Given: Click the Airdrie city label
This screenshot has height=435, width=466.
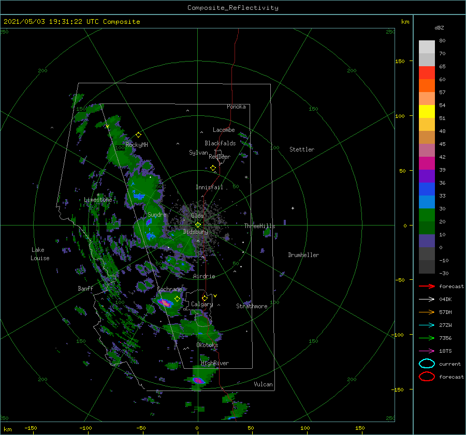Looking at the screenshot, I should 204,276.
